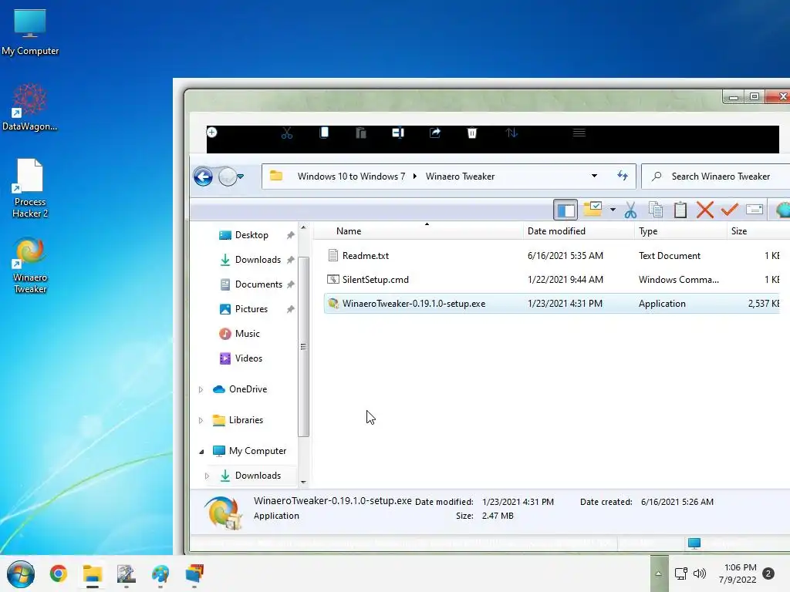Select WinaeroTweaker-0.19.1.0-setup.exe in file list
Viewport: 790px width, 592px height.
tap(552, 304)
